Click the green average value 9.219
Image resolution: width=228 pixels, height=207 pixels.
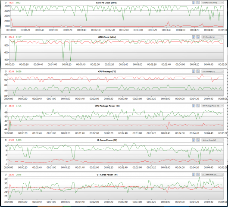point(19,140)
